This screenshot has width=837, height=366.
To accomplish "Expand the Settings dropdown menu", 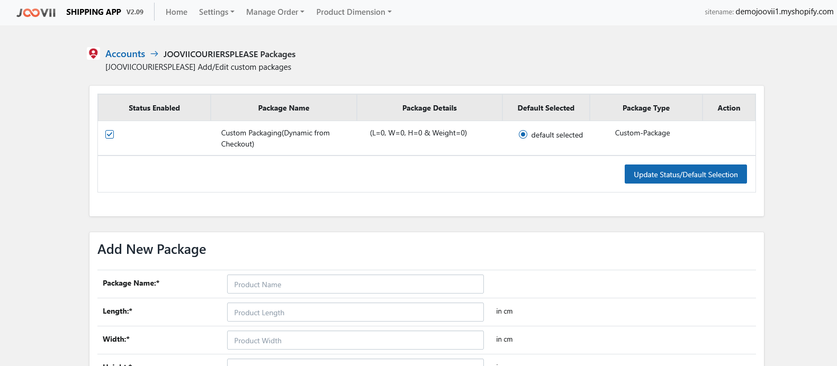I will [217, 12].
